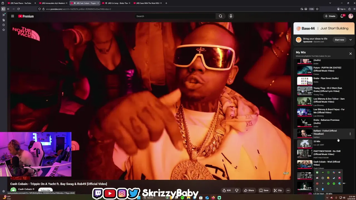Go back with browser back arrow

tap(8, 9)
